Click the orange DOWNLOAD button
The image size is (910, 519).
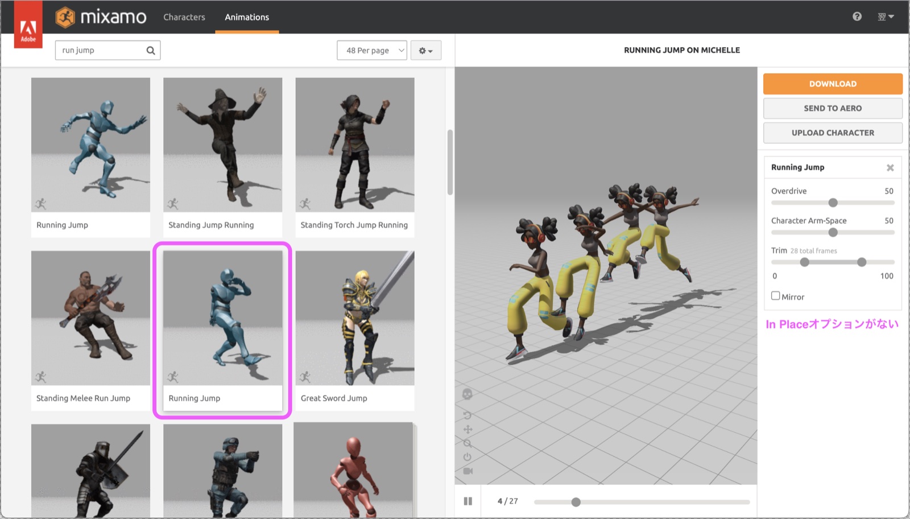coord(833,84)
